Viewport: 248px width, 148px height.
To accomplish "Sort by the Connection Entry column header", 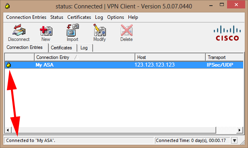I will point(85,57).
